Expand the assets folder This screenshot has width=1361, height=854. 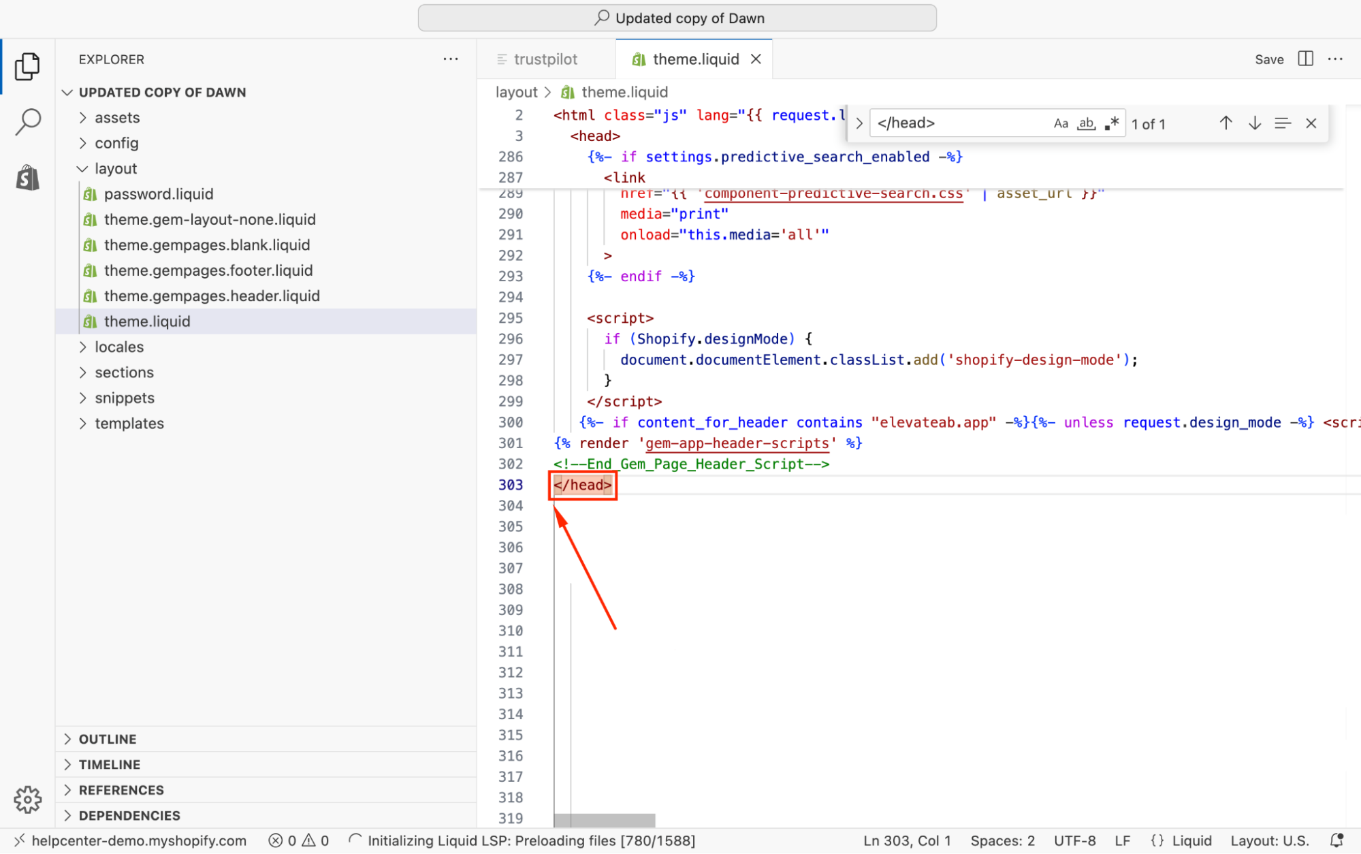[x=117, y=118]
